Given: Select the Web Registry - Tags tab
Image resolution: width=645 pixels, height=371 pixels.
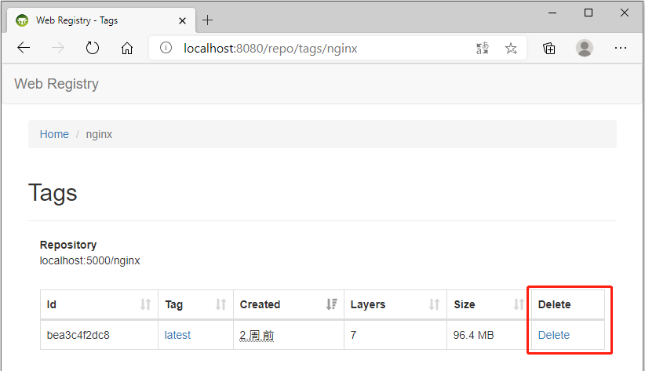Looking at the screenshot, I should tap(100, 20).
